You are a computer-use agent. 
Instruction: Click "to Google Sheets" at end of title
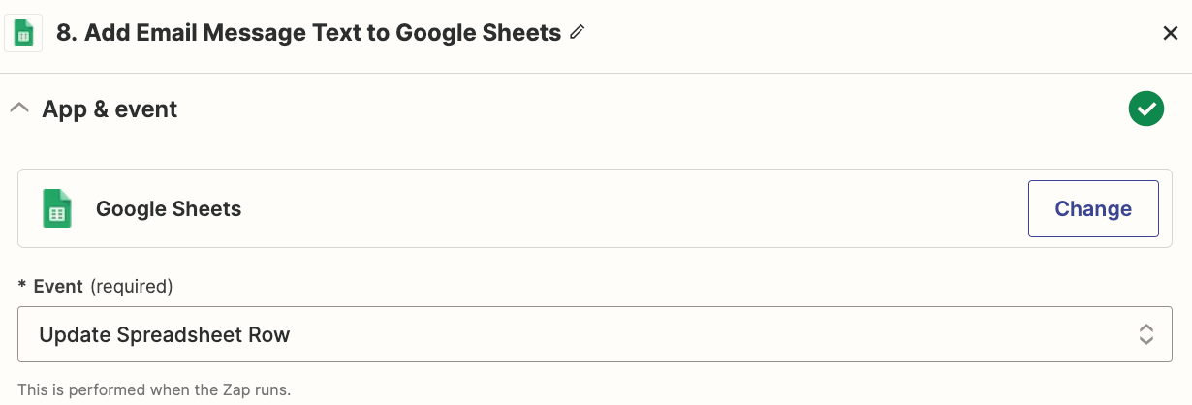tap(475, 33)
